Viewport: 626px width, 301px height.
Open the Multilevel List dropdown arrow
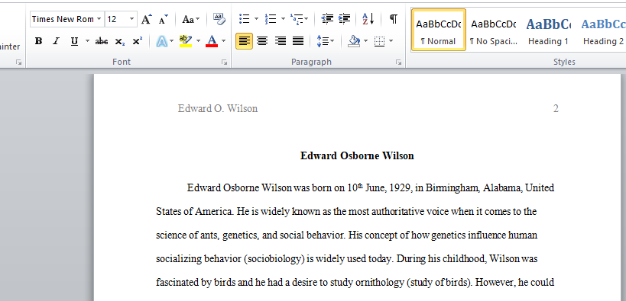(x=307, y=19)
